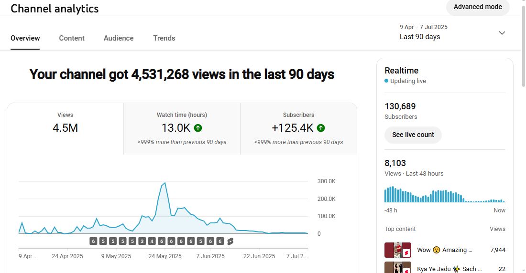Open the Audience tab
This screenshot has width=526, height=273.
119,38
